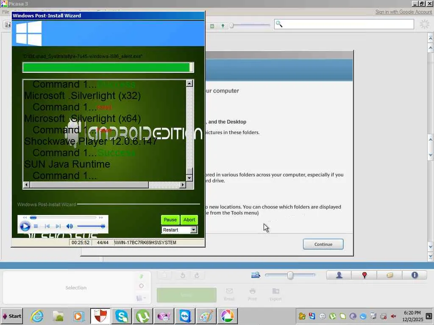Screen dimensions: 434x325
Task: Click the Play button in the wizard's media player
Action: tap(25, 226)
